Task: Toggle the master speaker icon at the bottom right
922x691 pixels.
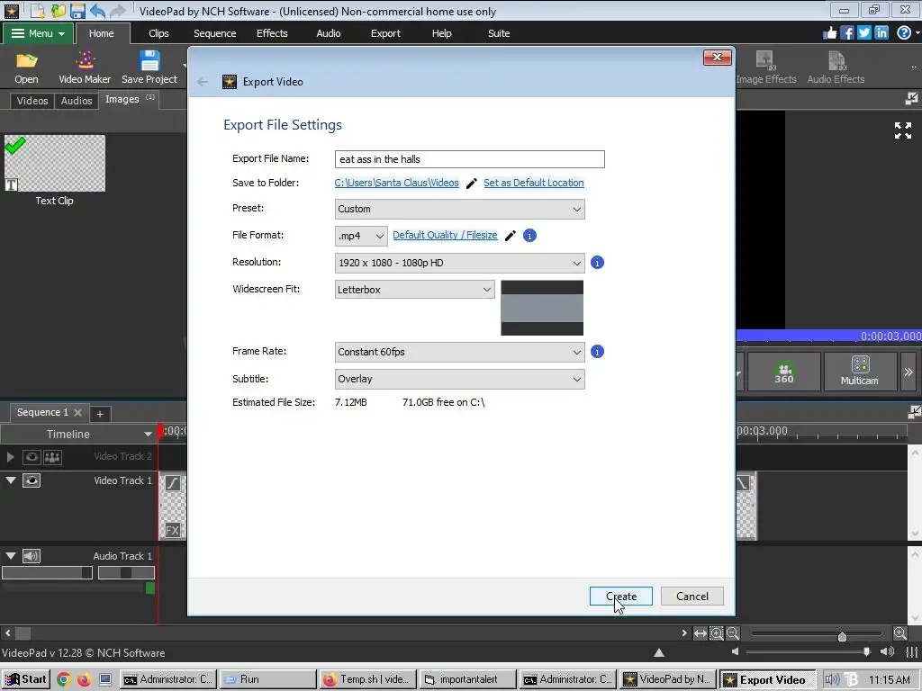Action: (887, 651)
